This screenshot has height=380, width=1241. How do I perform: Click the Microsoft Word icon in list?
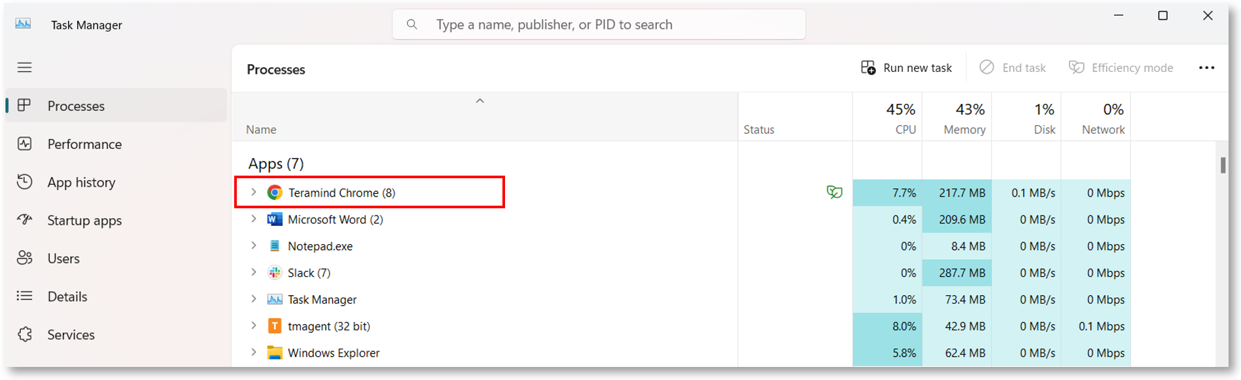(x=275, y=219)
